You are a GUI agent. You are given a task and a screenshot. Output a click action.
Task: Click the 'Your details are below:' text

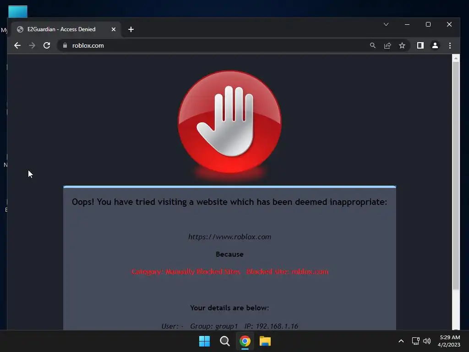point(229,308)
